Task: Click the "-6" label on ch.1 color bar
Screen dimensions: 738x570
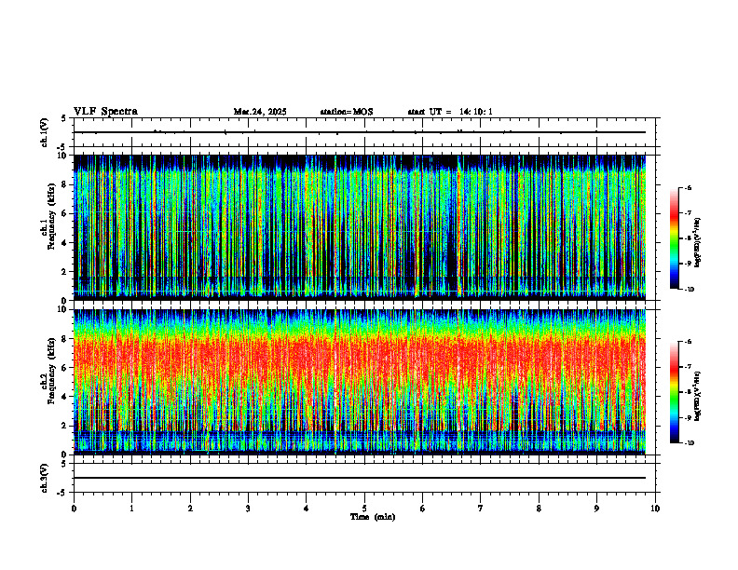Action: [687, 187]
